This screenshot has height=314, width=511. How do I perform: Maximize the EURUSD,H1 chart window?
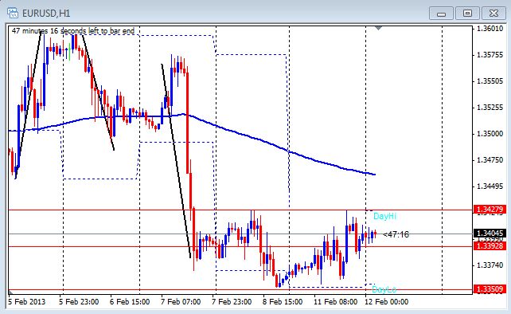(467, 14)
